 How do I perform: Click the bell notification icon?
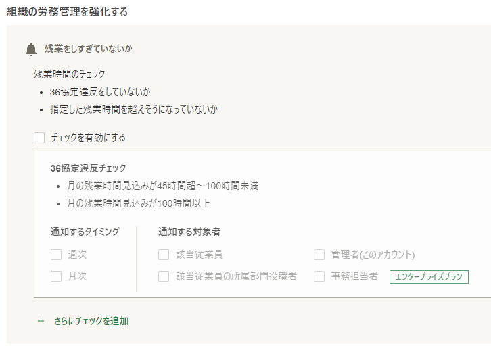tap(31, 49)
